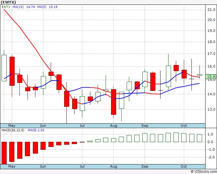Open the ©12Stocks.com credit link
The image size is (217, 174).
(204, 171)
